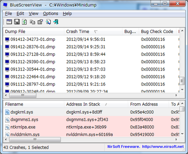Click the Properties toolbar icon

tap(40, 22)
